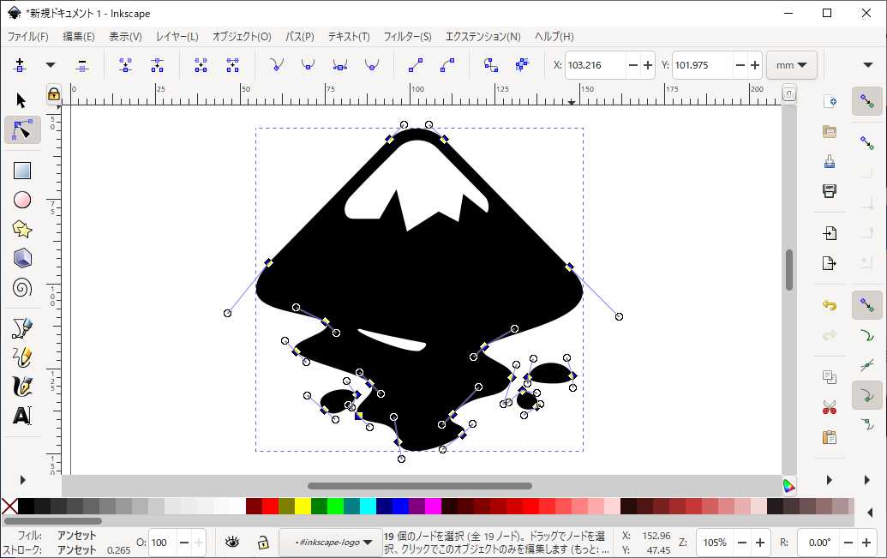Toggle the enable snapping button
The height and width of the screenshot is (558, 887).
click(x=867, y=101)
